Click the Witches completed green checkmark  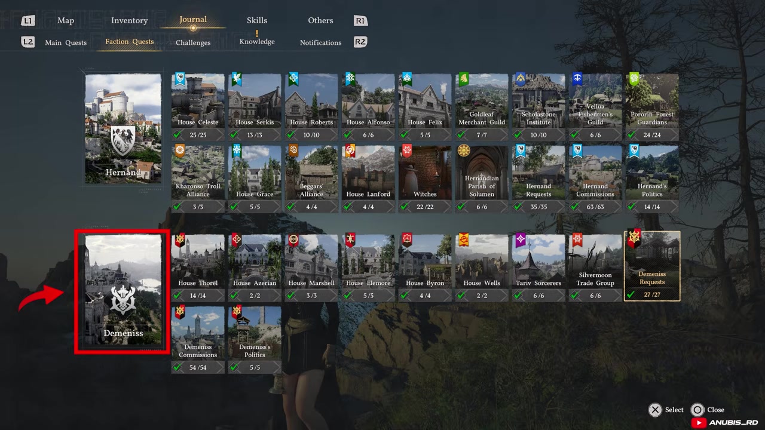coord(405,207)
